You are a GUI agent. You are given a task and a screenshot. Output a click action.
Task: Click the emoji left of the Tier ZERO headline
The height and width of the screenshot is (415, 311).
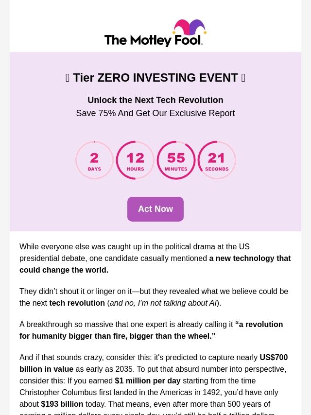(x=68, y=78)
